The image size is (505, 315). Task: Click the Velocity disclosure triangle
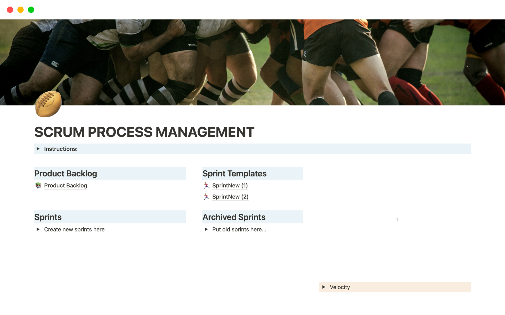[325, 287]
